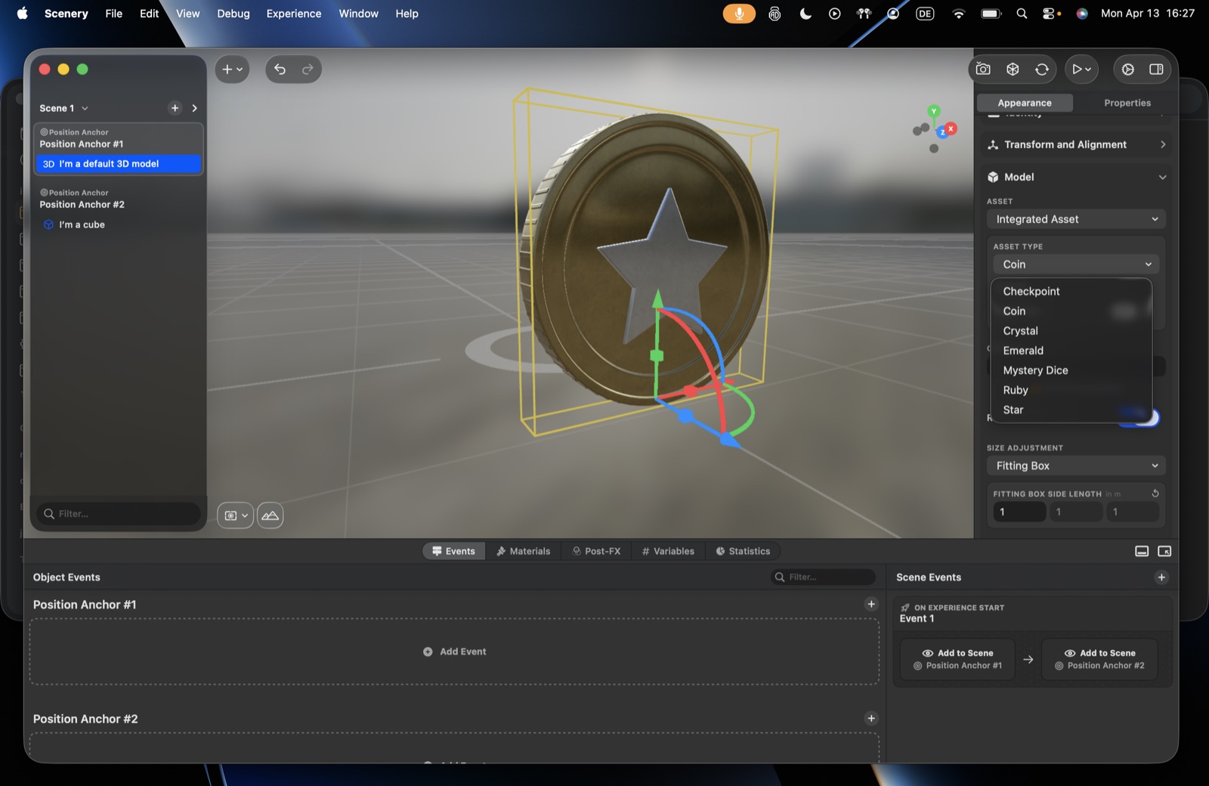Start the experience with play button
Screen dimensions: 1209x786
tap(1077, 69)
